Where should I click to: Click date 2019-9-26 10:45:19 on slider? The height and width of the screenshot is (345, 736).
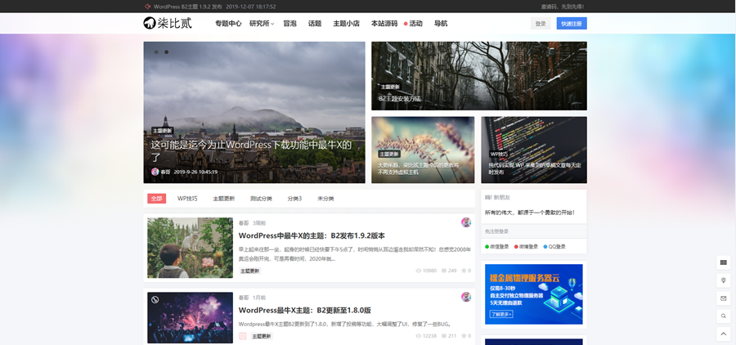click(195, 172)
